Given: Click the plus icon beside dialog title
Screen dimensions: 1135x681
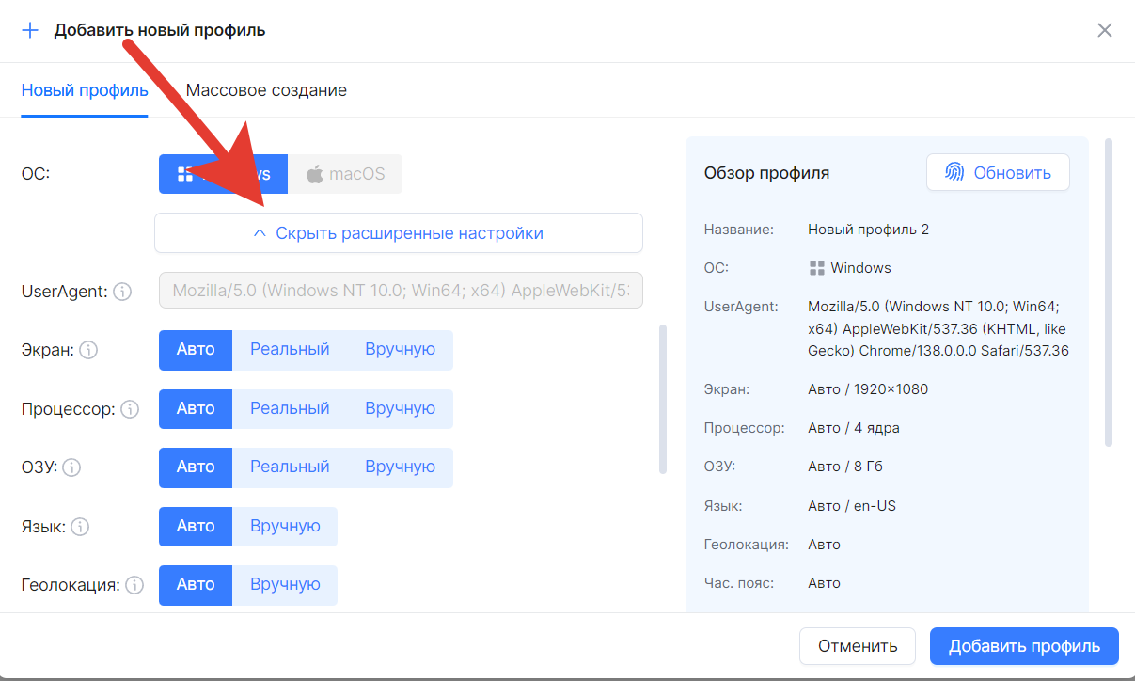Looking at the screenshot, I should tap(30, 29).
